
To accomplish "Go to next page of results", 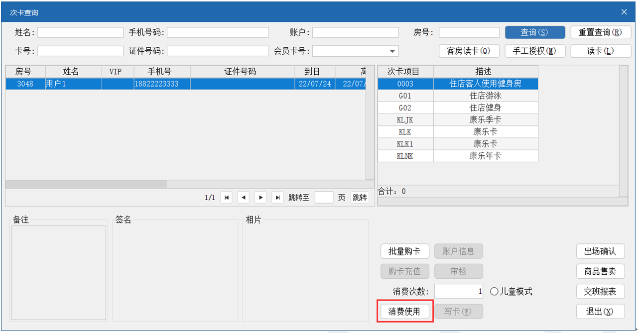I will point(260,198).
